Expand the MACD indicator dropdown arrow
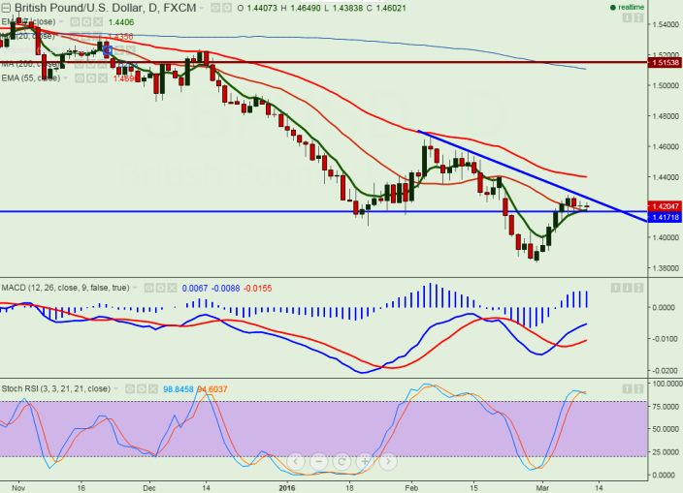The height and width of the screenshot is (493, 683). pyautogui.click(x=135, y=288)
